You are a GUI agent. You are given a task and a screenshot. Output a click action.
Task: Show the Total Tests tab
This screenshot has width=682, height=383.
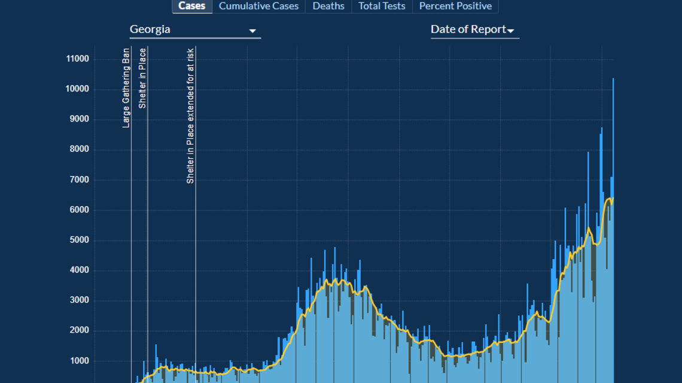(x=382, y=6)
